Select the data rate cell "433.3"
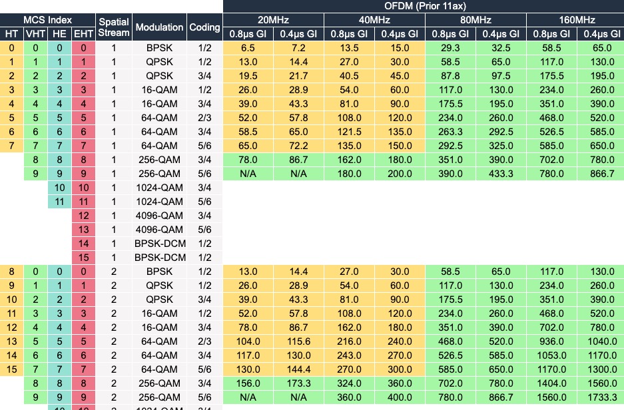The image size is (624, 410). [x=501, y=174]
